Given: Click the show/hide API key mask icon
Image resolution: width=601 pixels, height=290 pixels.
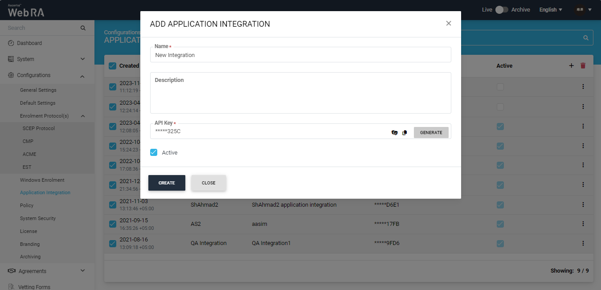Looking at the screenshot, I should click(x=394, y=132).
